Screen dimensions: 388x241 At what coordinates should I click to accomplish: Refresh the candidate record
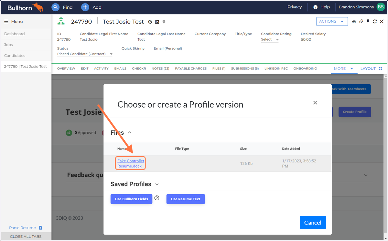point(375,22)
